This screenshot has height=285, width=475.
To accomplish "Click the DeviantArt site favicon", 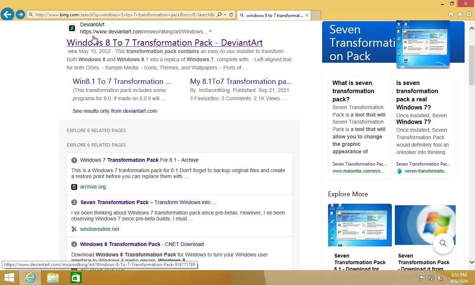I will (x=72, y=28).
